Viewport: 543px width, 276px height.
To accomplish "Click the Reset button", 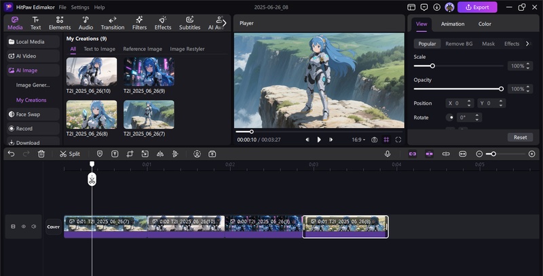I will [520, 137].
